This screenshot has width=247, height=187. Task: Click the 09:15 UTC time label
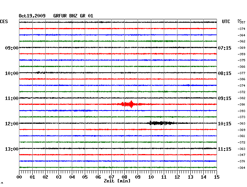[225, 98]
